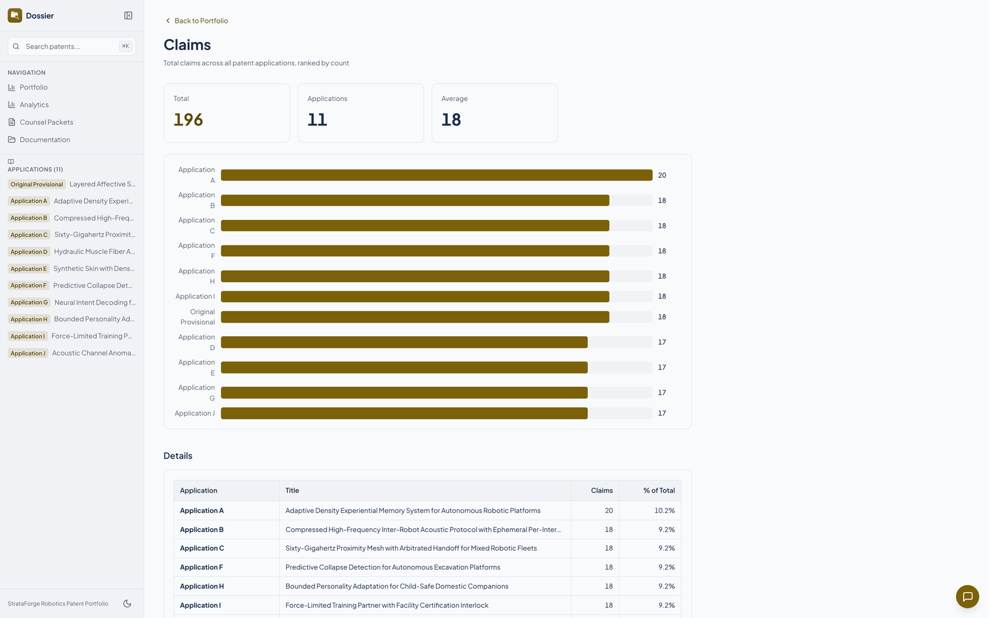
Task: Open Documentation navigation item
Action: 72,140
